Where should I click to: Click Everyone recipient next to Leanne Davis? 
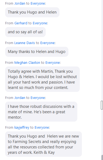point(48,43)
